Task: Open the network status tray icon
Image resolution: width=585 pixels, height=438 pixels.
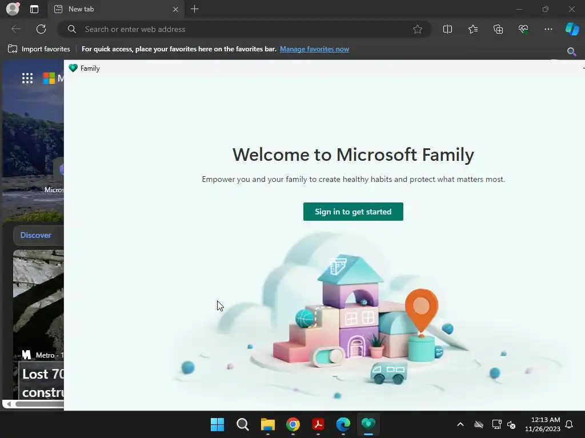Action: pyautogui.click(x=496, y=424)
